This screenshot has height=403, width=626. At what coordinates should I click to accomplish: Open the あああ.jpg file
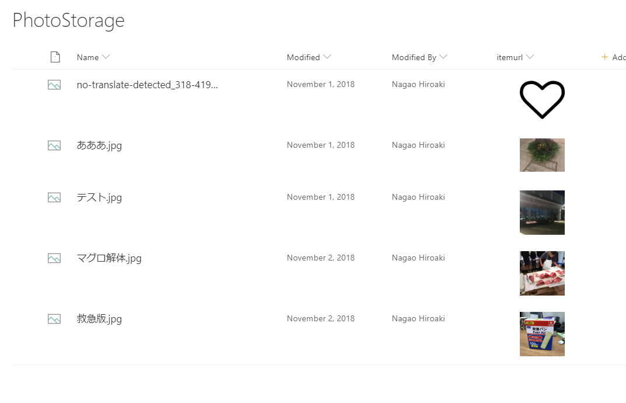click(x=99, y=145)
